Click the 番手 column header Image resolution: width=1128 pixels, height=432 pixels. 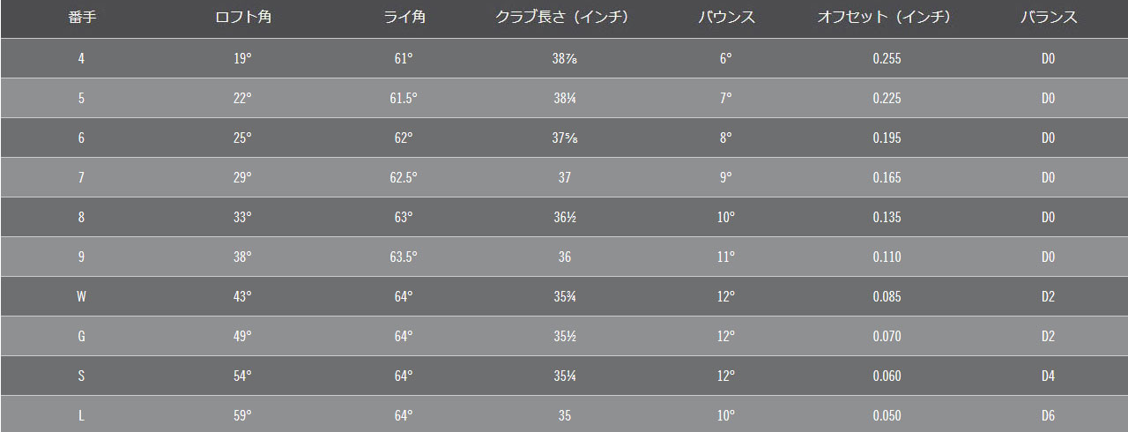coord(82,18)
